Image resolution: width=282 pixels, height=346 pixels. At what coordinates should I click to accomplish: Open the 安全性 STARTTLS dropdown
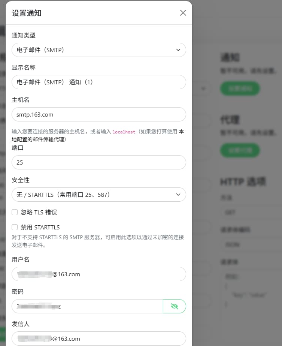tap(99, 195)
